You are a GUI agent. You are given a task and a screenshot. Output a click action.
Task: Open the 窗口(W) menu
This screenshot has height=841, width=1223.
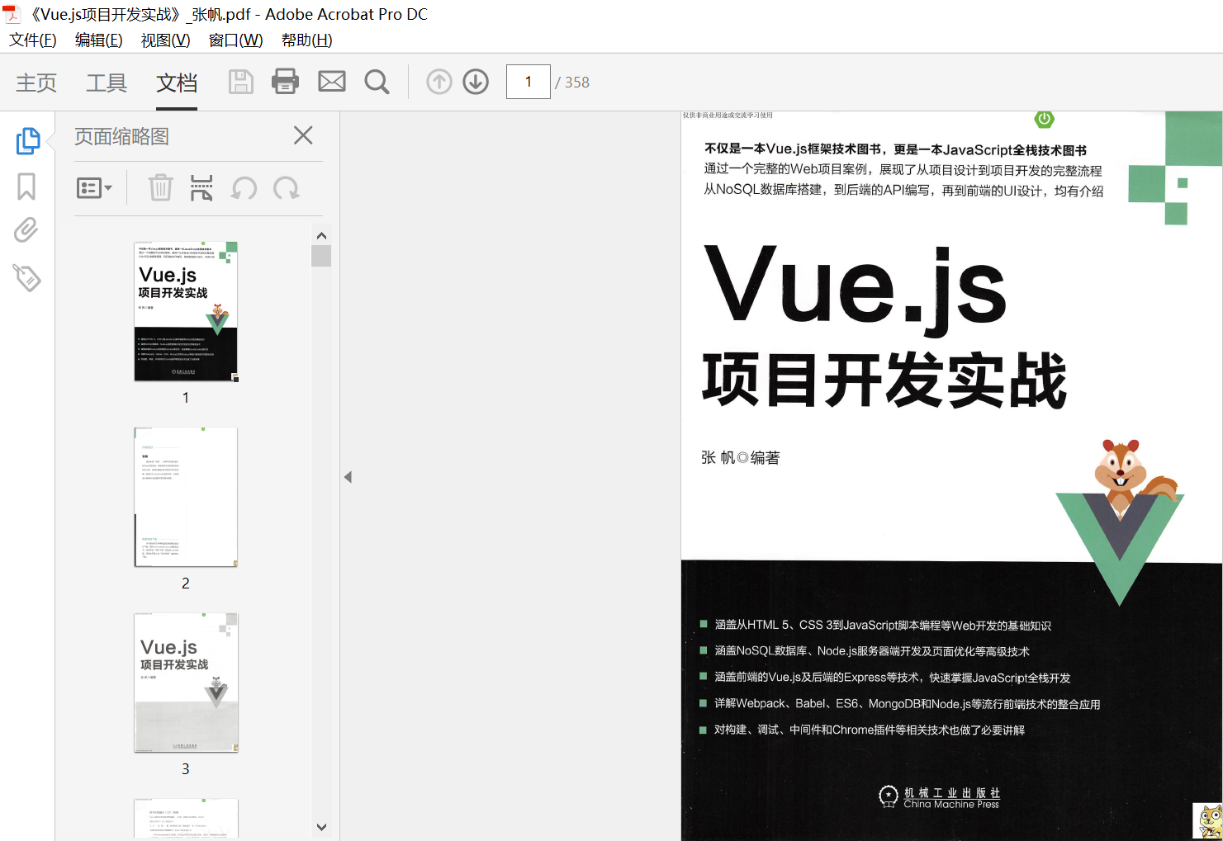point(236,40)
